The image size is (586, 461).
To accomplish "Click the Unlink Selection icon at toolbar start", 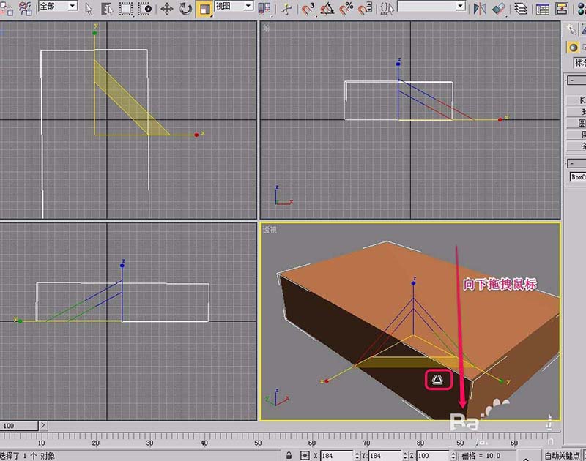I will click(x=7, y=9).
